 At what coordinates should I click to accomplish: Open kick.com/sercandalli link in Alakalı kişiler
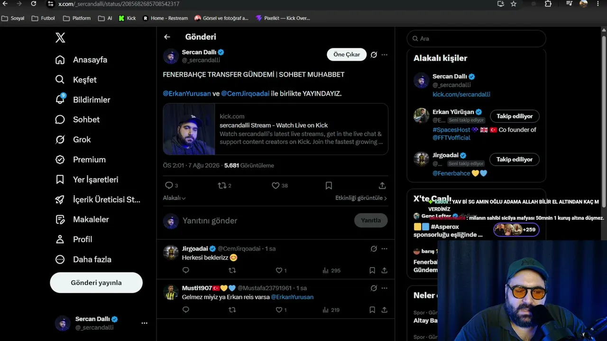[x=461, y=94]
